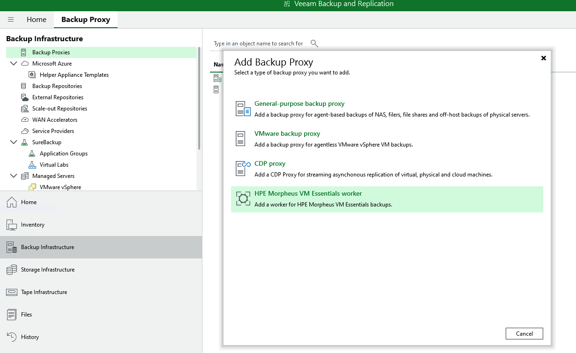This screenshot has height=353, width=576.
Task: Choose CDP proxy option
Action: [x=387, y=169]
